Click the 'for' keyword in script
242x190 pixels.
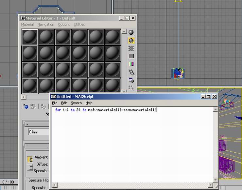[x=58, y=110]
